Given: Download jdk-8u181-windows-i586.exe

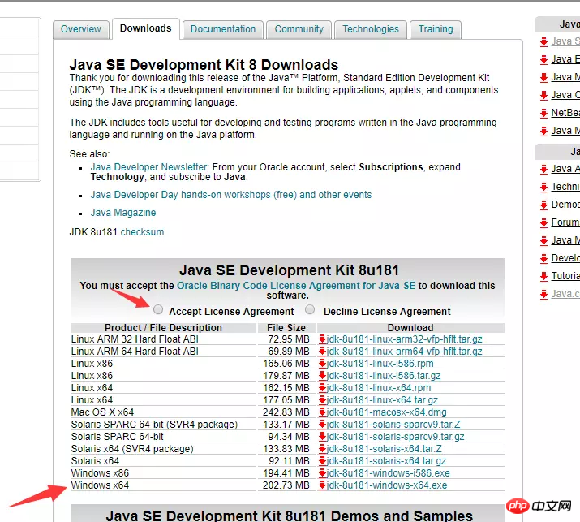Looking at the screenshot, I should click(388, 473).
